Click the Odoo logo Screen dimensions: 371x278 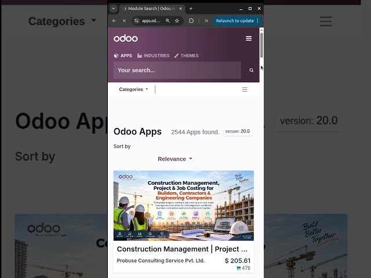tap(126, 38)
